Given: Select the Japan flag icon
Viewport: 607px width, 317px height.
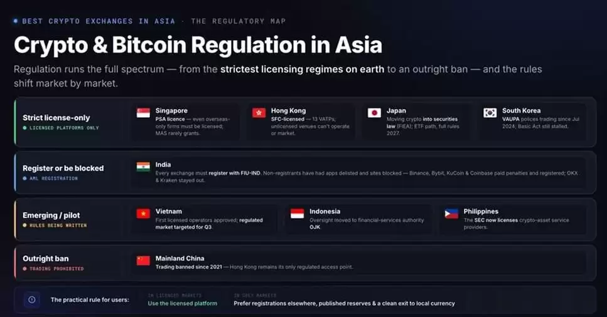Looking at the screenshot, I should (374, 113).
